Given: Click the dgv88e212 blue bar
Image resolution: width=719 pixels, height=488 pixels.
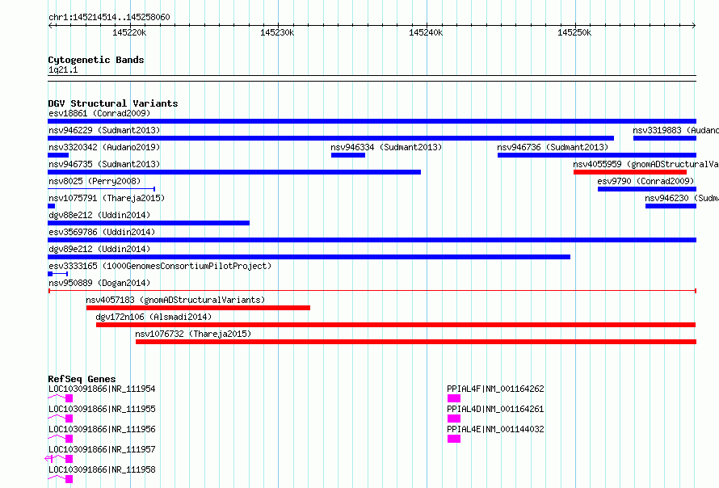Looking at the screenshot, I should (x=149, y=223).
